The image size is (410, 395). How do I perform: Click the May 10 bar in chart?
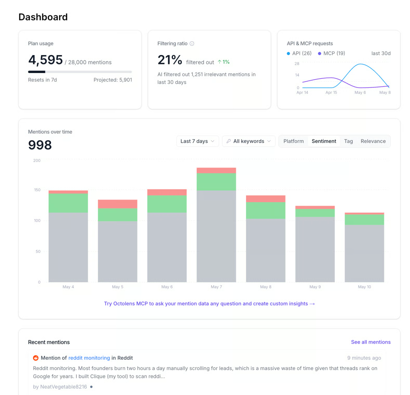[364, 247]
